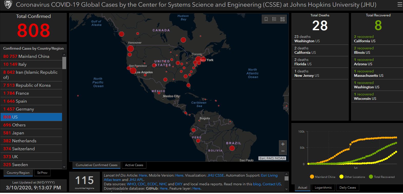
Task: Open the map bookmarks icon
Action: coord(266,19)
